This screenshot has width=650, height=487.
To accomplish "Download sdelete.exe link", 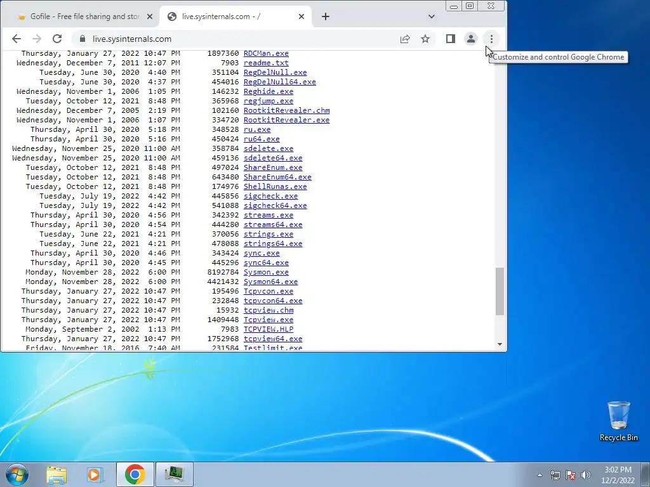I will coord(269,148).
